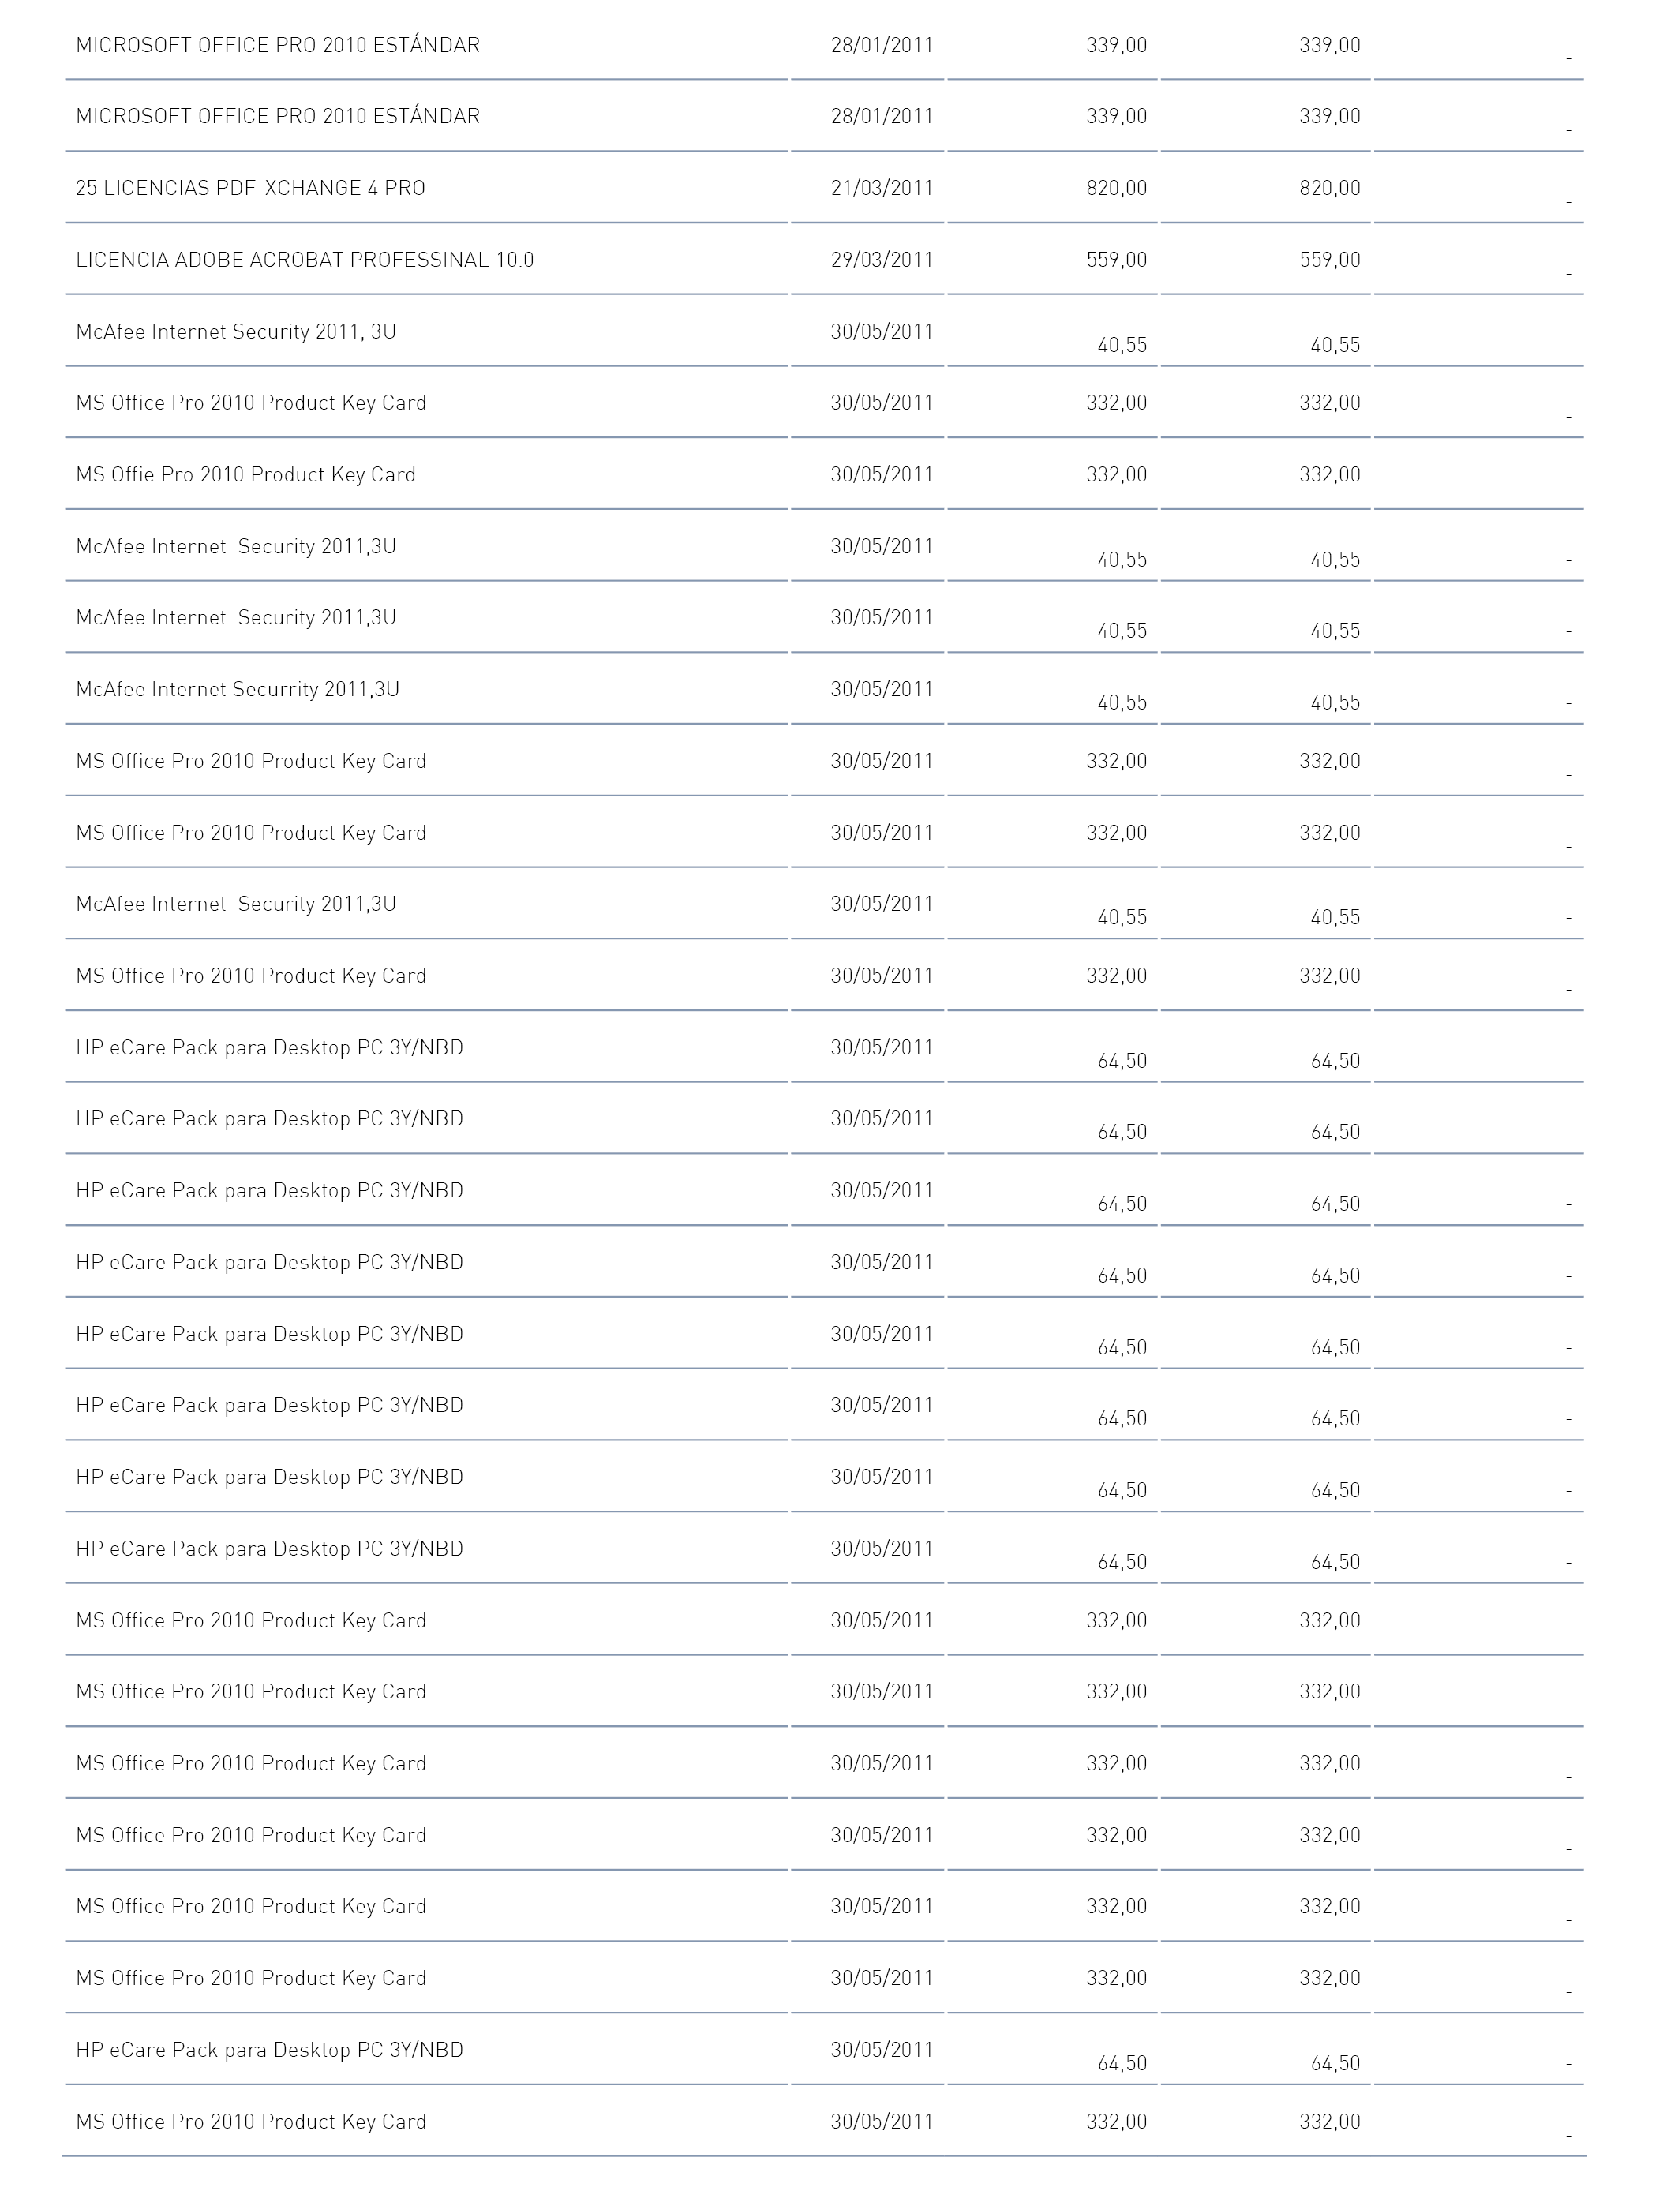Click the second 559,00 value

coord(1329,260)
